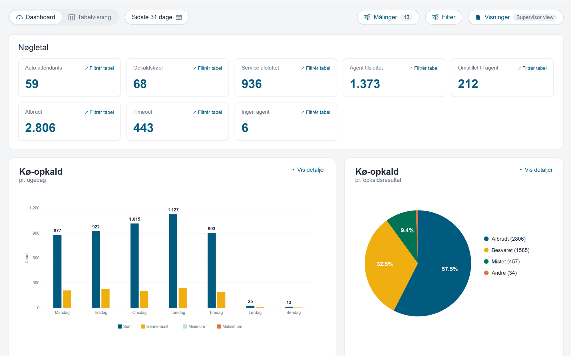Toggle the Gennemsnit legend series
Screen dimensions: 571x356
[154, 326]
